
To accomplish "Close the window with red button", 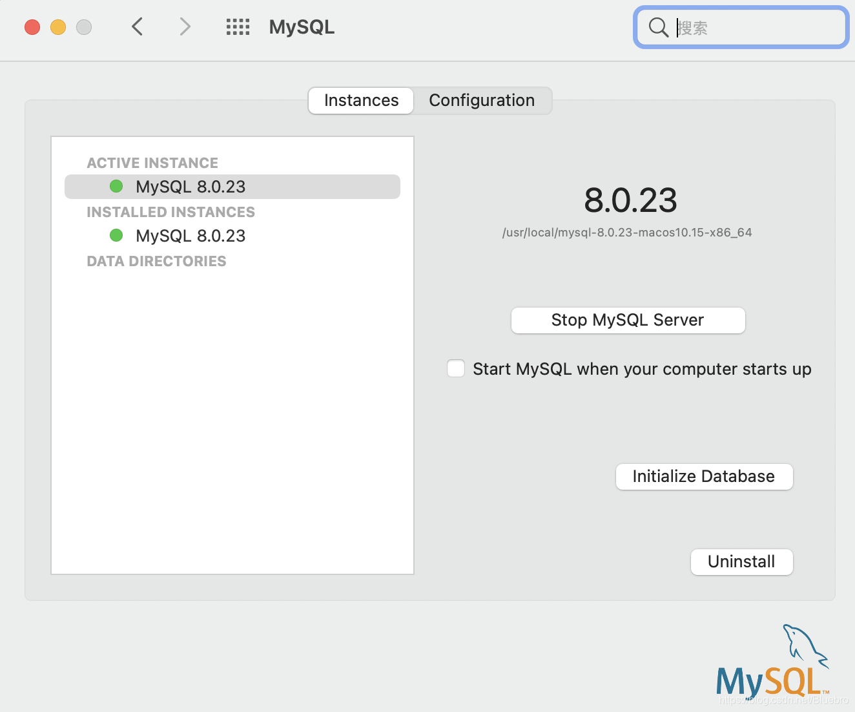I will (x=32, y=27).
